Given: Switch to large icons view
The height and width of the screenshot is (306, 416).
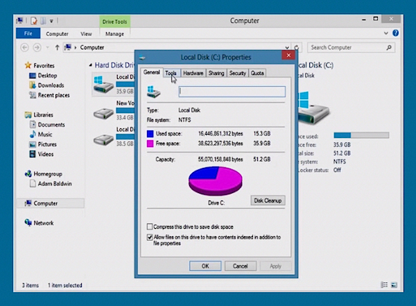Looking at the screenshot, I should tap(394, 285).
